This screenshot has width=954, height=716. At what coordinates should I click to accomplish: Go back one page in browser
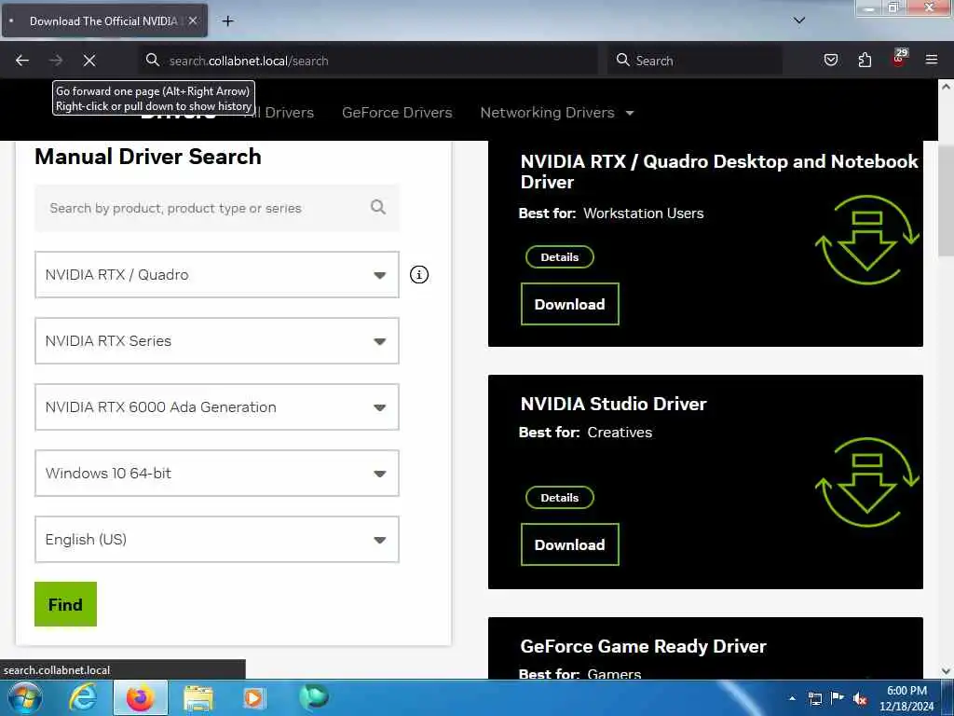pyautogui.click(x=22, y=61)
